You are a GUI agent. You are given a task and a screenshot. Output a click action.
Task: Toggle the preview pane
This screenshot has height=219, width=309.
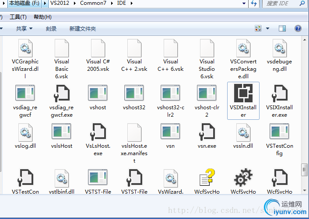click(282, 28)
